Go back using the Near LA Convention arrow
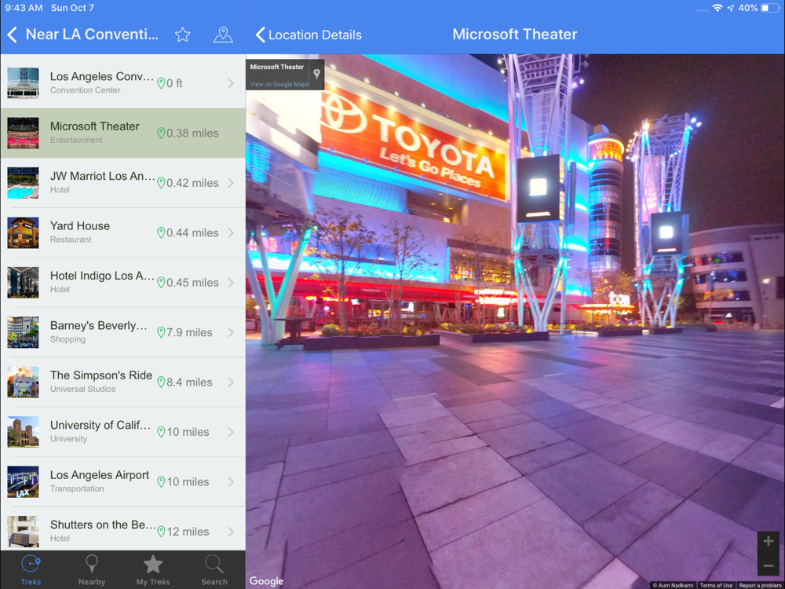The height and width of the screenshot is (589, 785). pos(13,35)
